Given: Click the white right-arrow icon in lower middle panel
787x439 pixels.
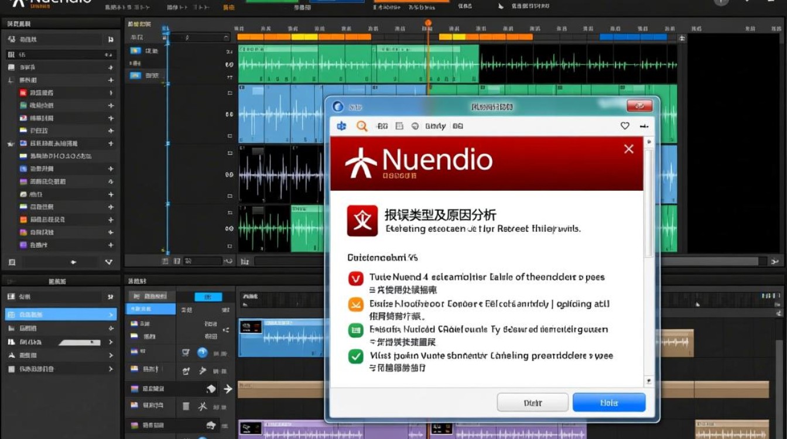Looking at the screenshot, I should tap(228, 389).
